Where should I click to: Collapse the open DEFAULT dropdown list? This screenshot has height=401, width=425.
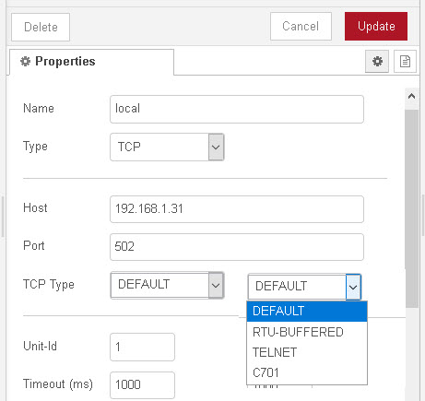tap(304, 287)
